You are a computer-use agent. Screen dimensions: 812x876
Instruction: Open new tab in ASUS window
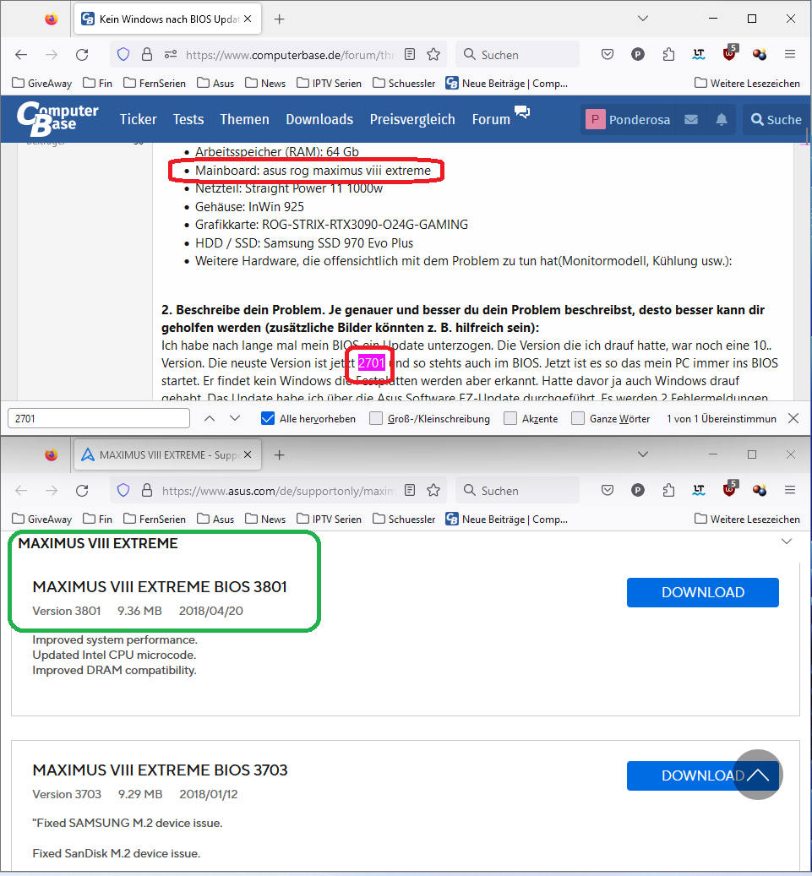point(280,454)
